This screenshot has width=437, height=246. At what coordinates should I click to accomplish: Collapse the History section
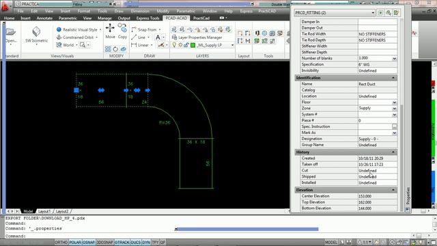393,152
